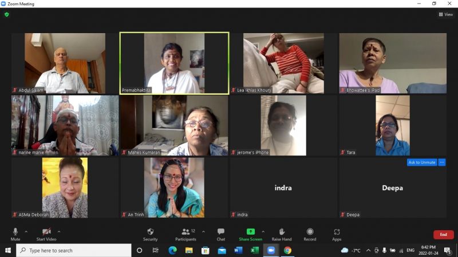Open Word from taskbar
Screen dimensions: 458x257
click(238, 250)
